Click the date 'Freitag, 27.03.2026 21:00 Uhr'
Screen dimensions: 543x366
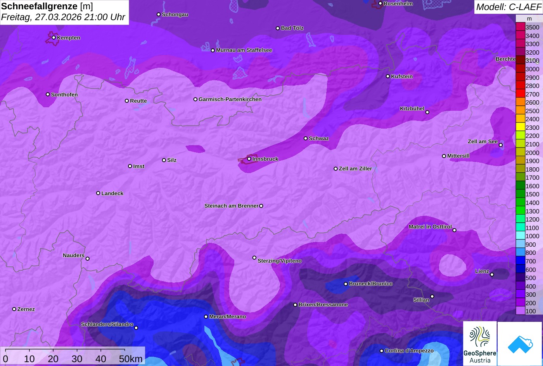point(63,17)
